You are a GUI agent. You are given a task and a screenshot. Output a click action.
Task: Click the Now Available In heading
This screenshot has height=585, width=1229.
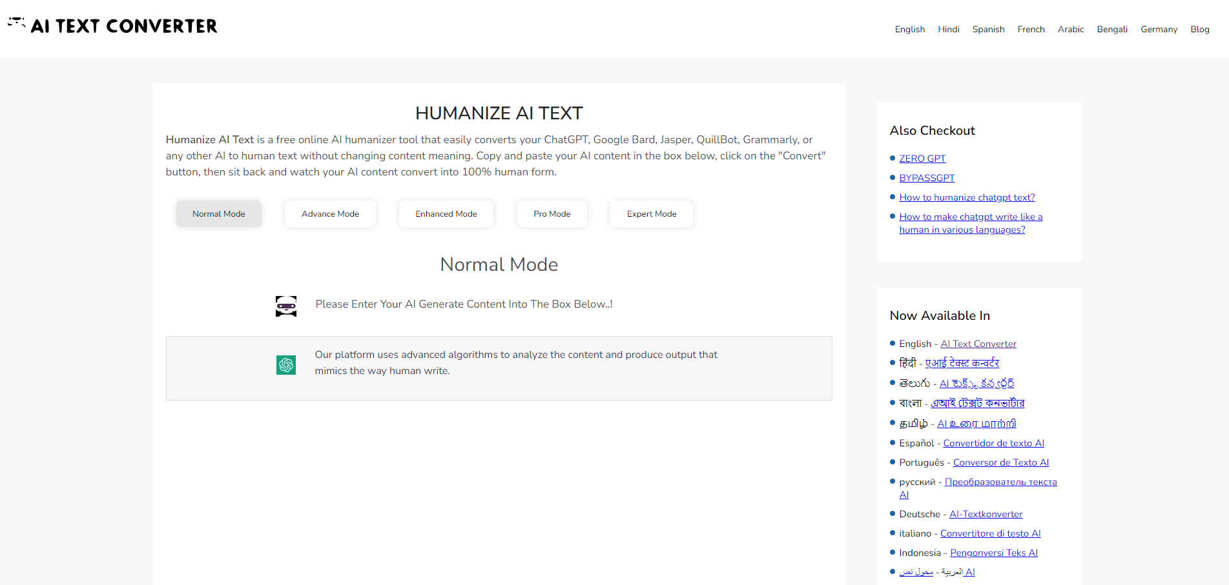[x=940, y=315]
